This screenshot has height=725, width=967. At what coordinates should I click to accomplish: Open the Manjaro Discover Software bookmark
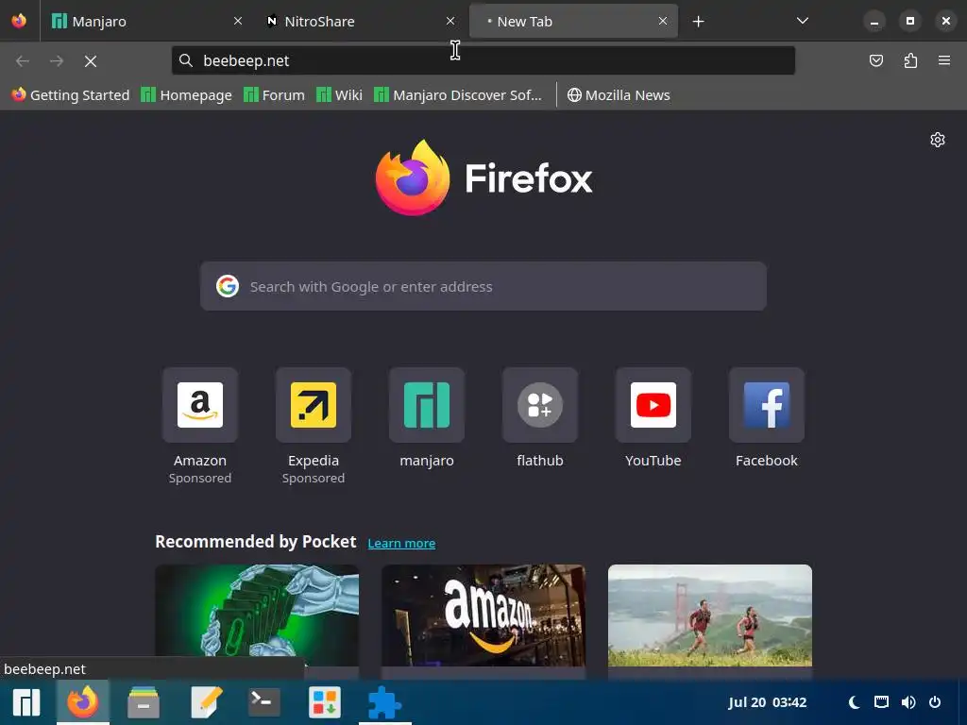458,95
